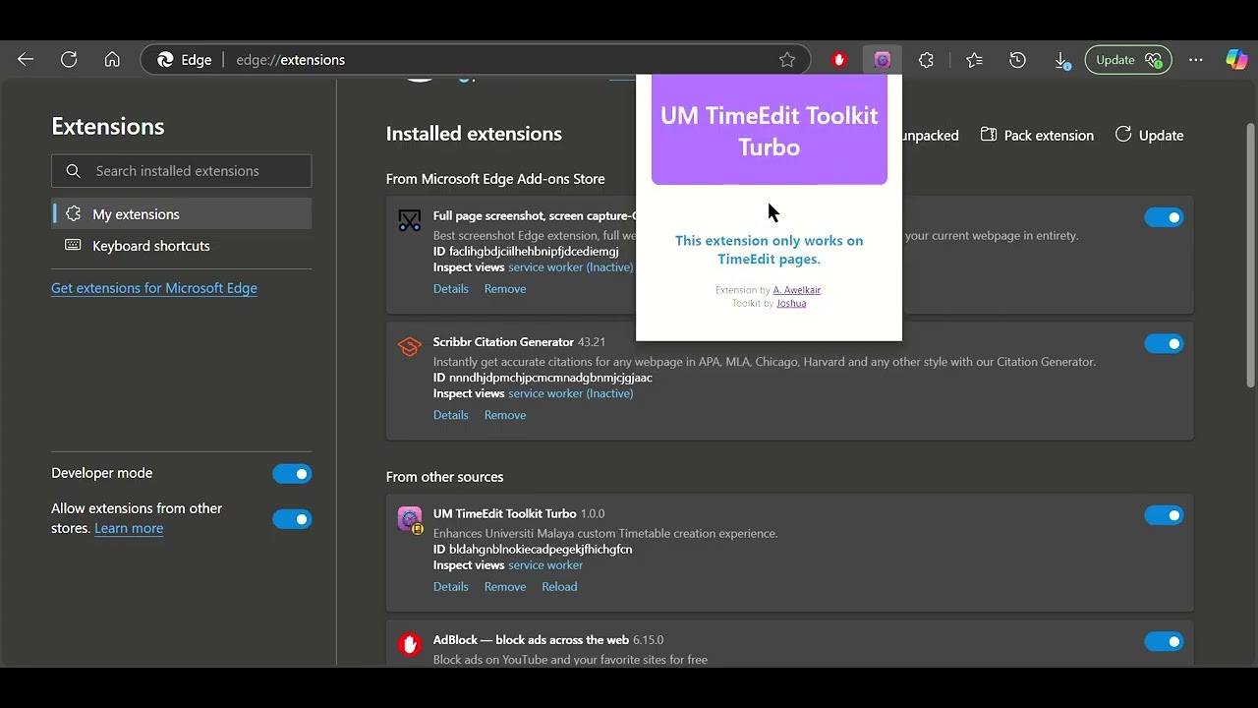This screenshot has height=708, width=1258.
Task: Click the UM TimeEdit extension list icon
Action: point(410,518)
